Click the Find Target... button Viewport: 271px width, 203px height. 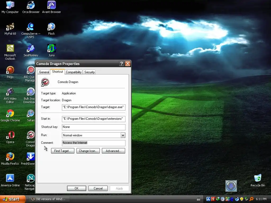coord(62,151)
